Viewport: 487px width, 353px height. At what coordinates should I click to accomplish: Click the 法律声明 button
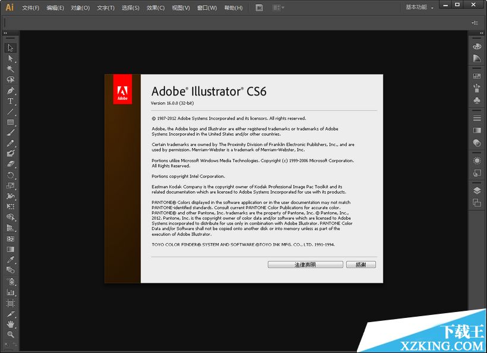pyautogui.click(x=305, y=265)
